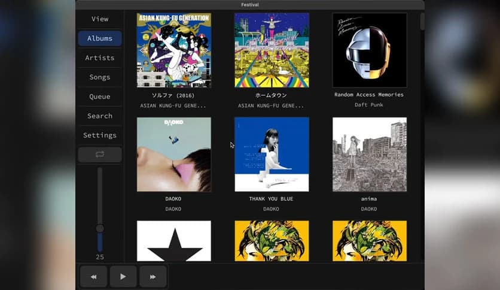This screenshot has height=290, width=500.
Task: Click the Daft Punk artist name
Action: tap(369, 105)
